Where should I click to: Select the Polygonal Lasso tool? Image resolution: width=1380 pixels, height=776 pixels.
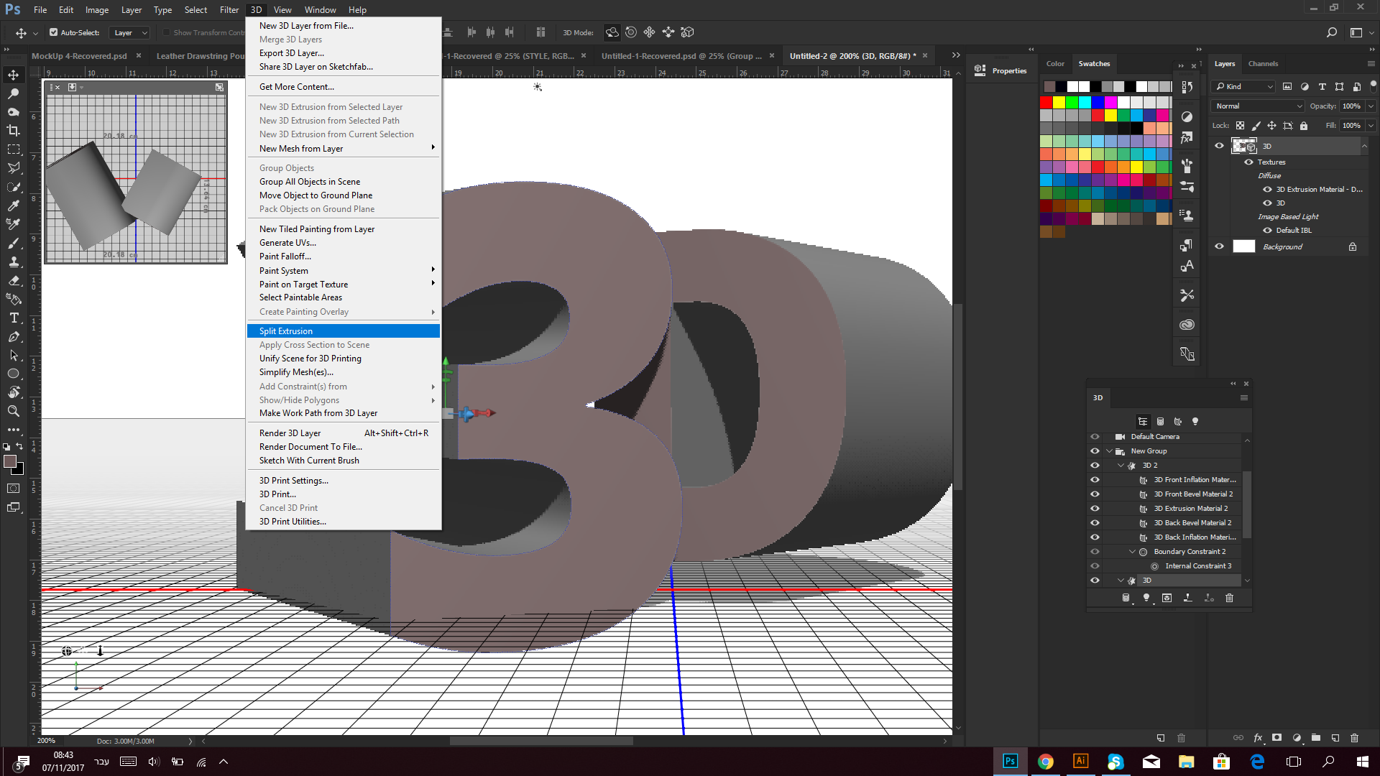(14, 167)
